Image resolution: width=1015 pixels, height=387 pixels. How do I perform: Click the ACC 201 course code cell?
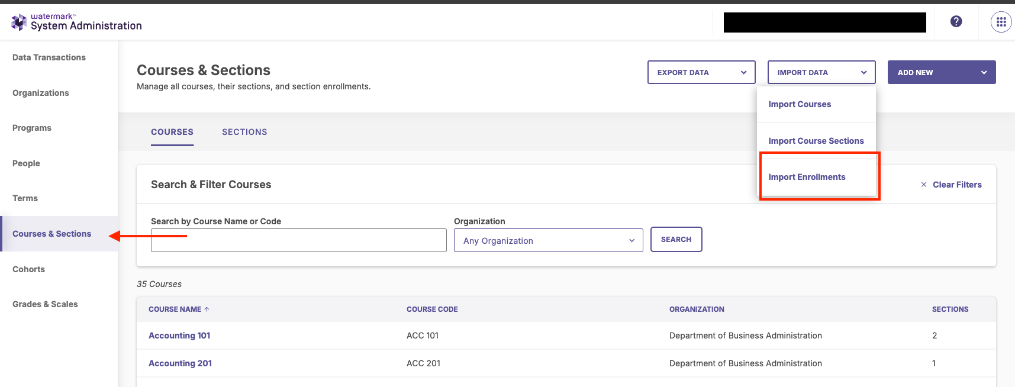coord(423,363)
